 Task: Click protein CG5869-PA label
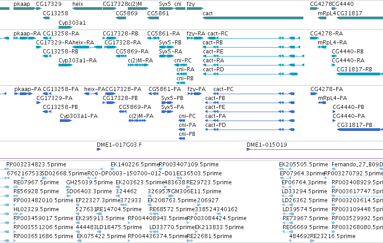click(135, 107)
